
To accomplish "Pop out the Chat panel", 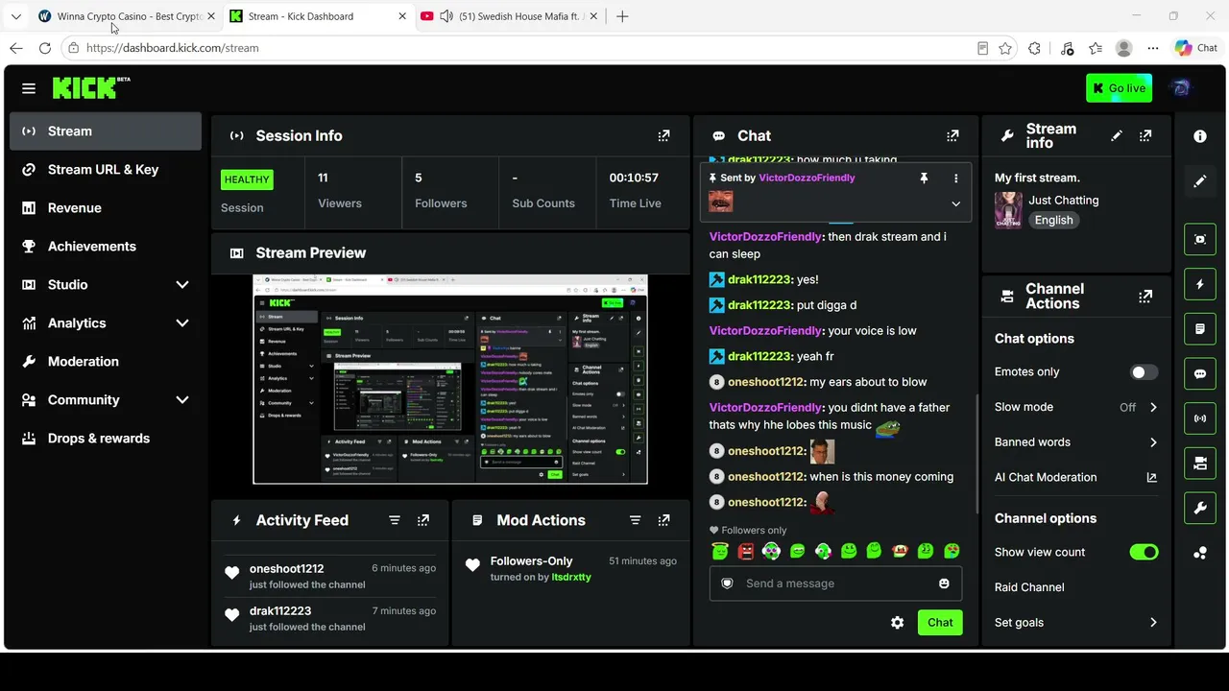I will click(x=952, y=136).
